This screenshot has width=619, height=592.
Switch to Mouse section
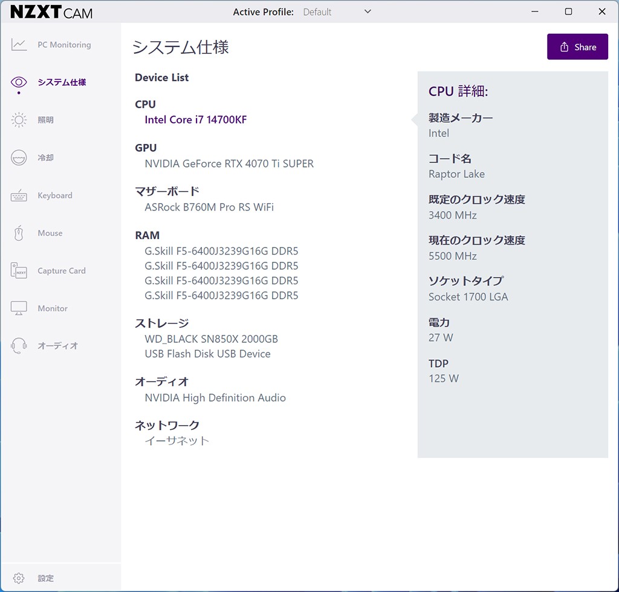[x=50, y=233]
